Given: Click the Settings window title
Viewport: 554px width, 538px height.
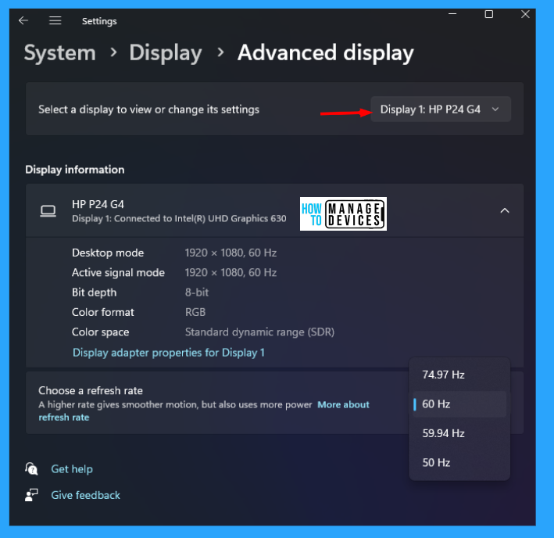Looking at the screenshot, I should pos(99,21).
